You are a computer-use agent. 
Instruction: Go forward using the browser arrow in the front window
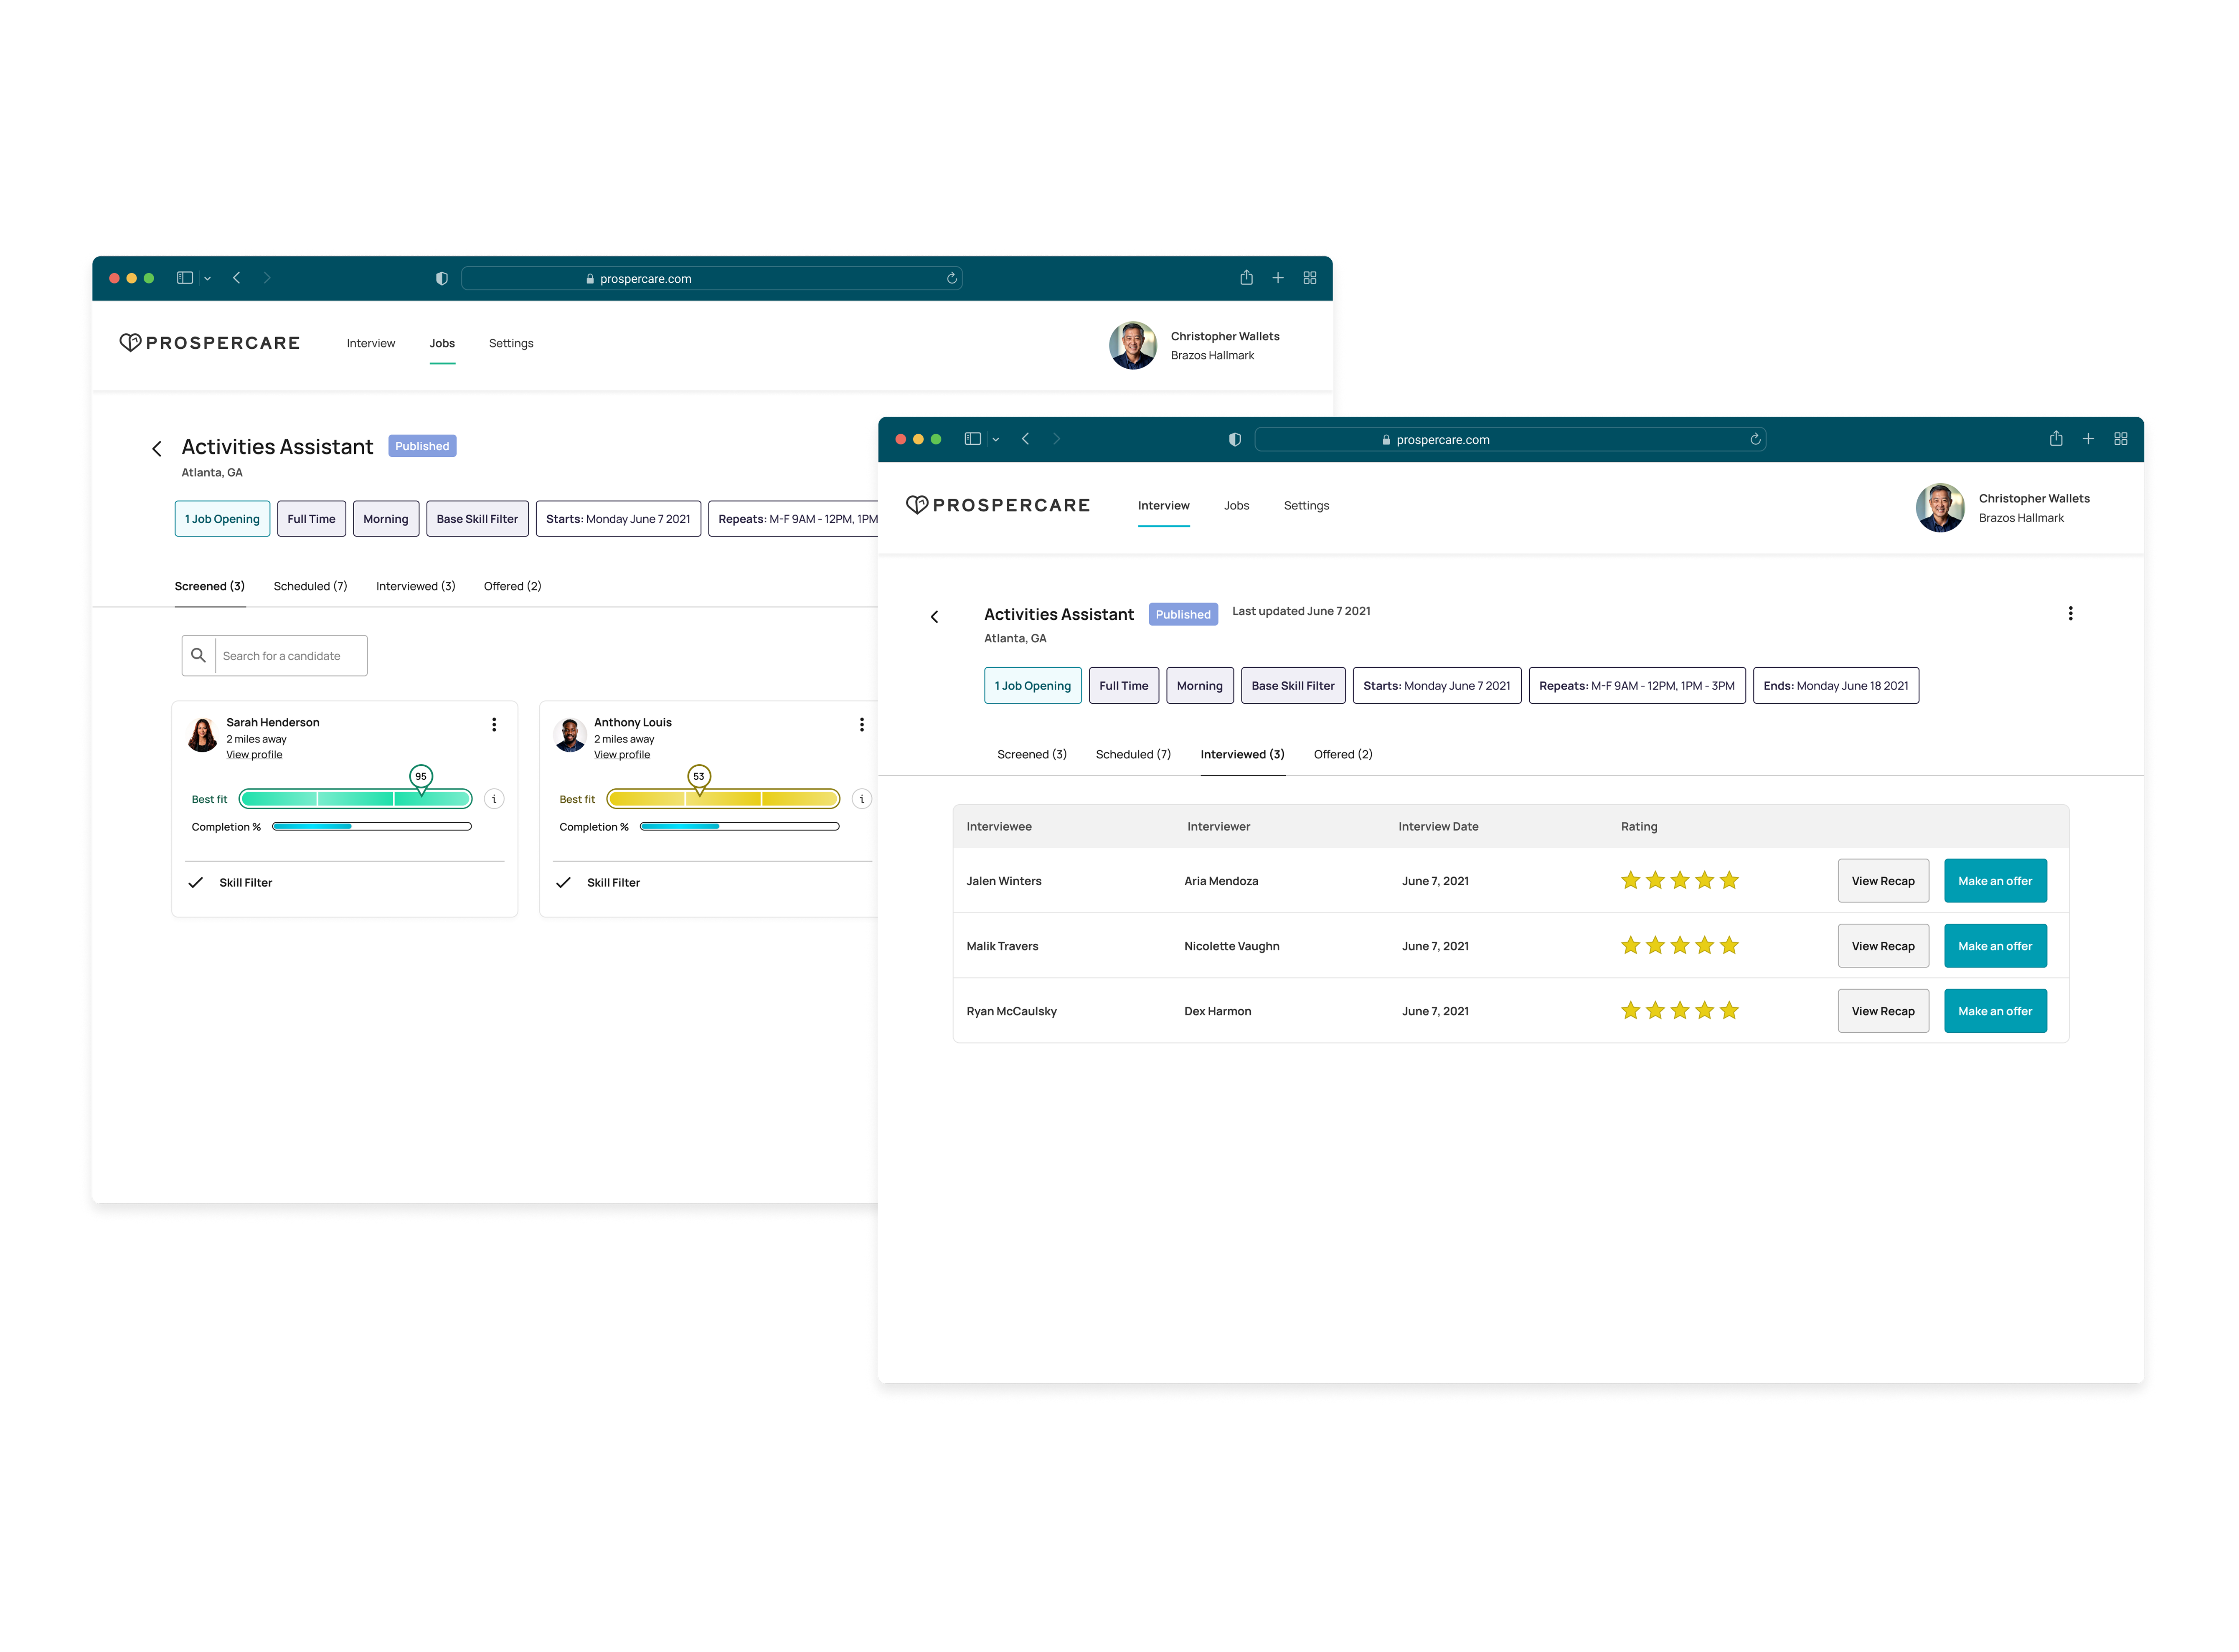pyautogui.click(x=1056, y=439)
